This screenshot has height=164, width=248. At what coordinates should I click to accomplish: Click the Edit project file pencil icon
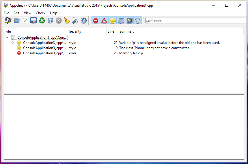[x=25, y=20]
